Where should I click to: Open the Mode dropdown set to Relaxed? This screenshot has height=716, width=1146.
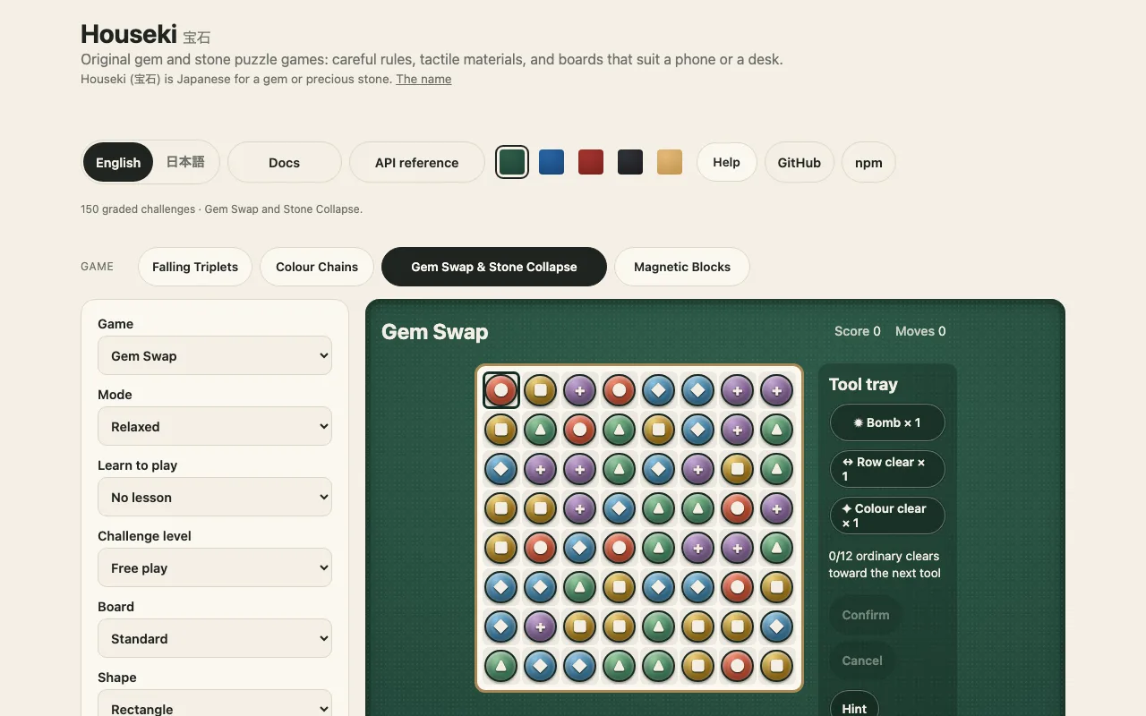coord(215,426)
